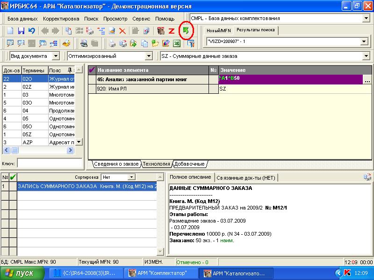374x280 pixels.
Task: Click the red Z toolbar icon
Action: pos(172,31)
